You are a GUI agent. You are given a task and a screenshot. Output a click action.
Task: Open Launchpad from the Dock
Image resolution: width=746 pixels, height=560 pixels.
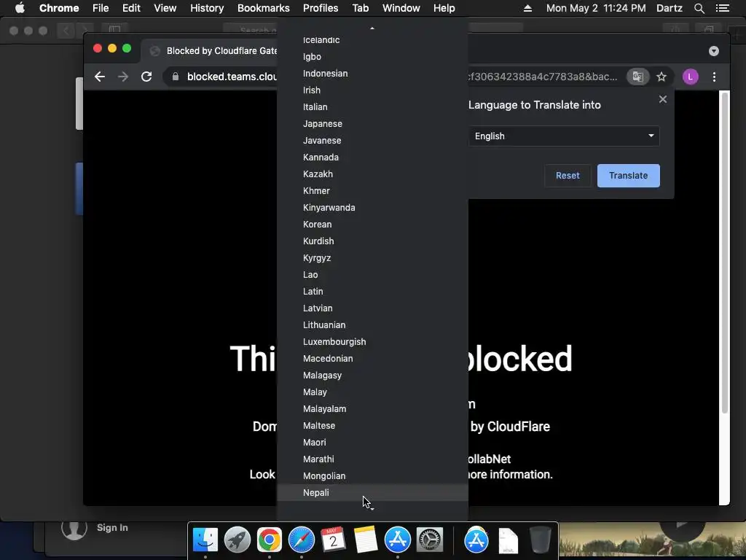237,540
